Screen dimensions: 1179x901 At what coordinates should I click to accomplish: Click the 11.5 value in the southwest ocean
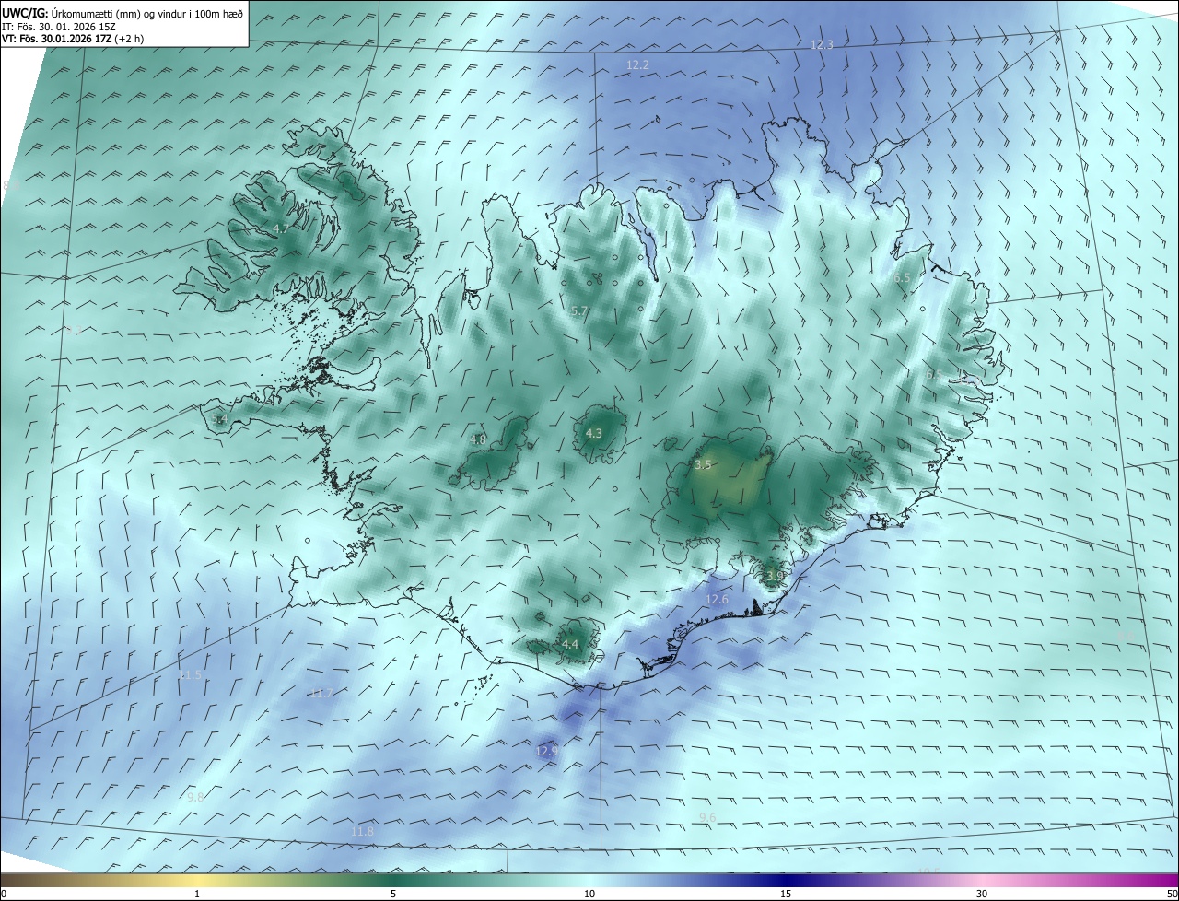[190, 675]
